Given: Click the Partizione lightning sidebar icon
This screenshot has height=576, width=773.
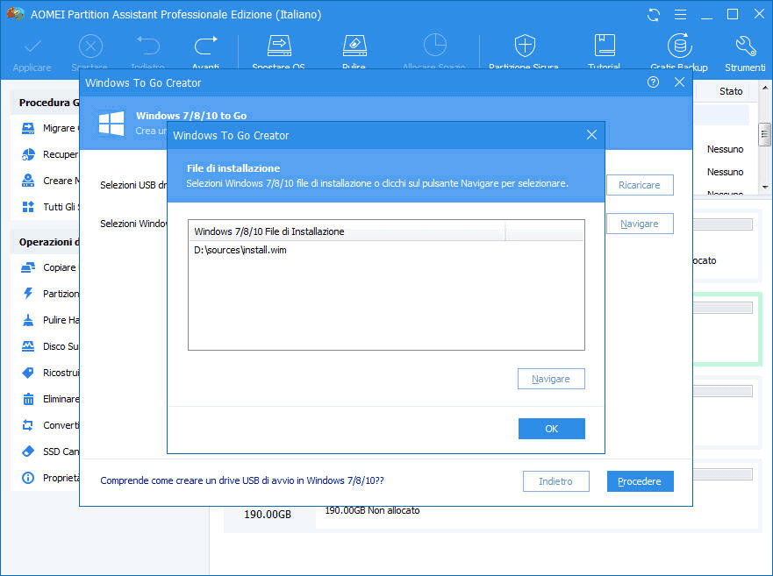Looking at the screenshot, I should 28,293.
